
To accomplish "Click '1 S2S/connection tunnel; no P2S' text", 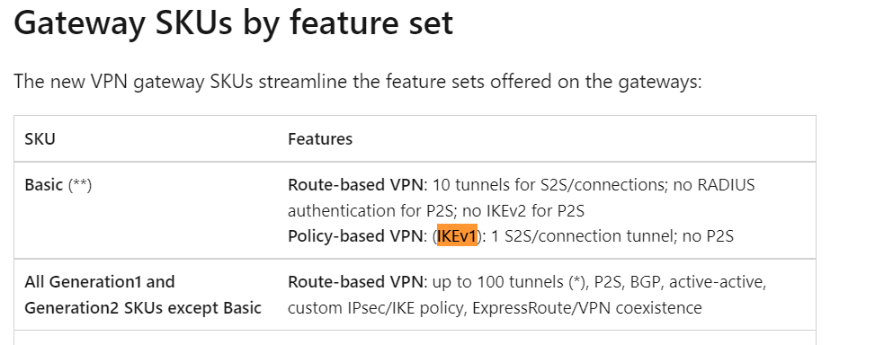I will [x=612, y=236].
